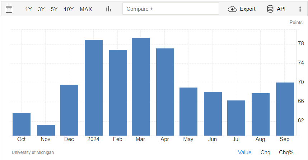Select the 5Y time range

54,9
